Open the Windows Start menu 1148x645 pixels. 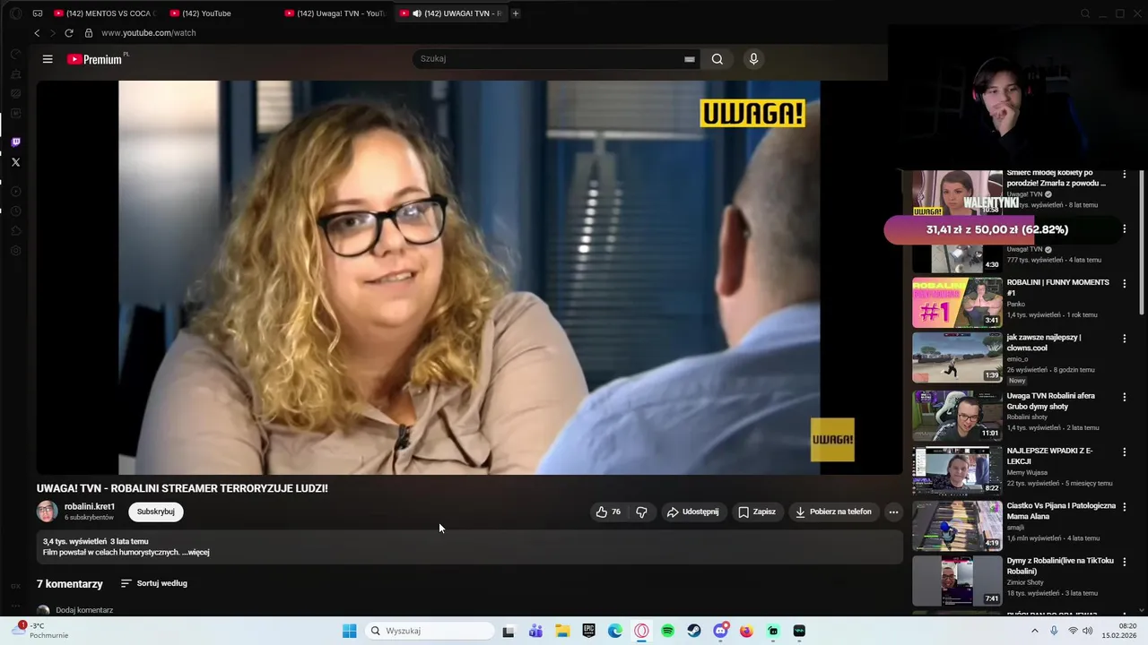[349, 631]
